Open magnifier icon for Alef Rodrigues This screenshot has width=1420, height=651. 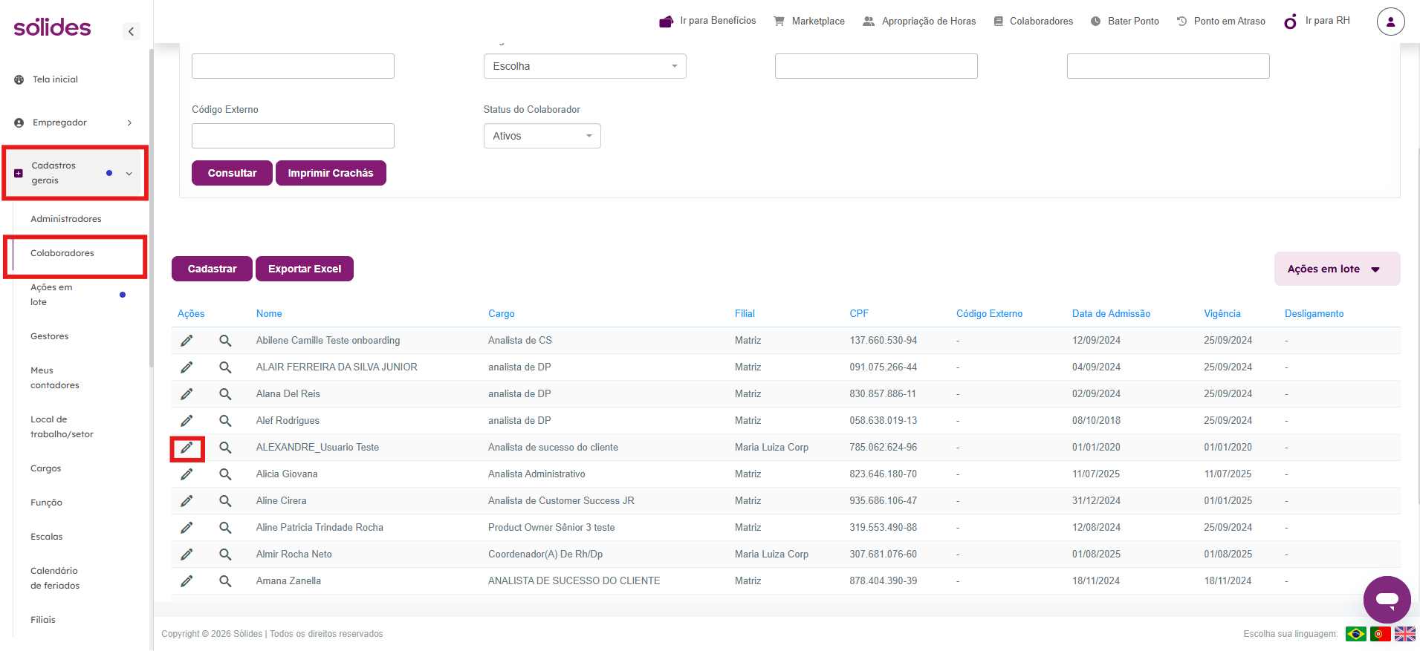coord(225,421)
